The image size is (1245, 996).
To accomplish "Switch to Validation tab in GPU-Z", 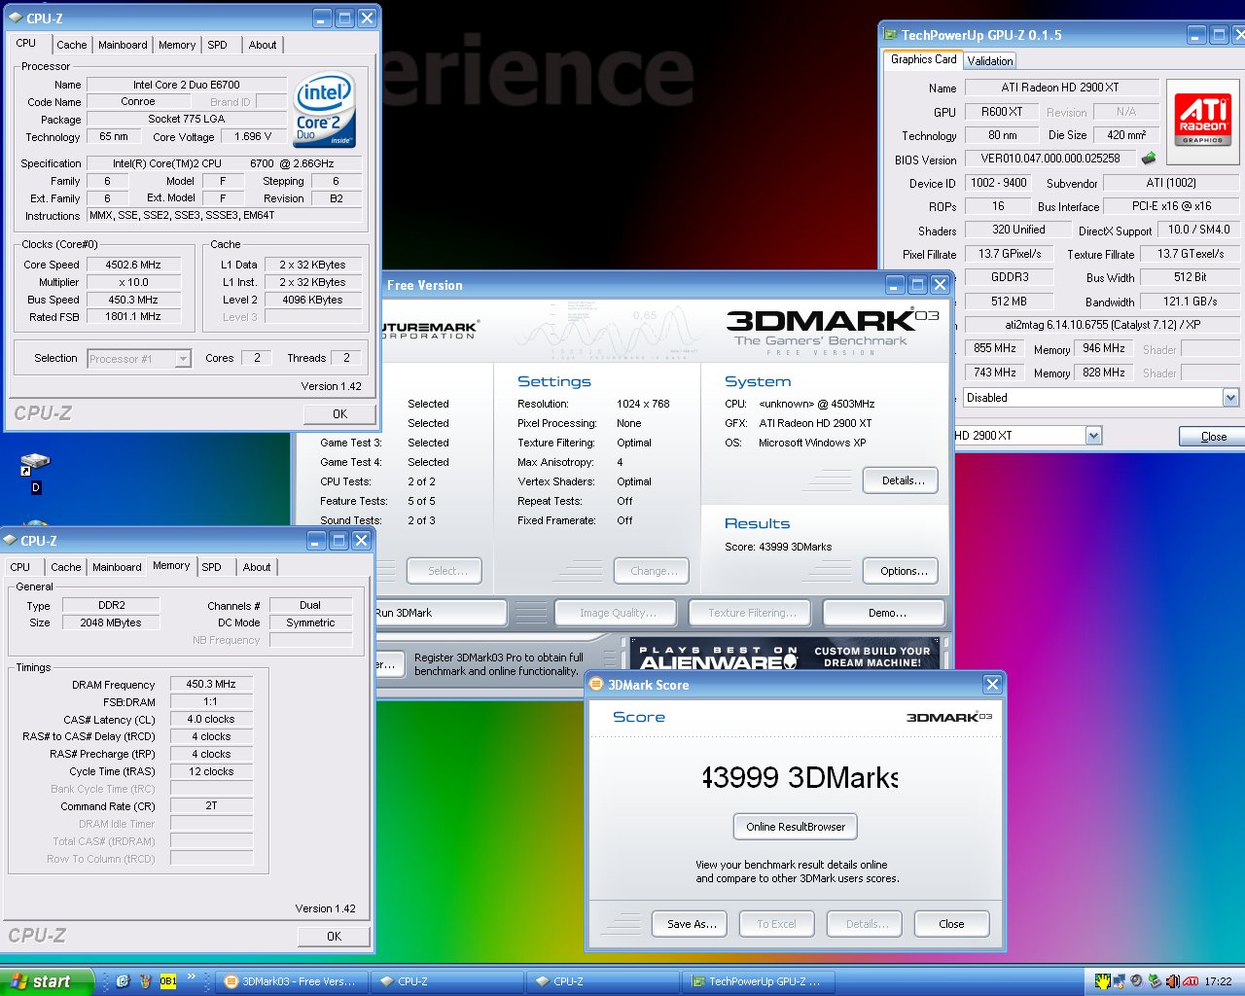I will coord(990,60).
